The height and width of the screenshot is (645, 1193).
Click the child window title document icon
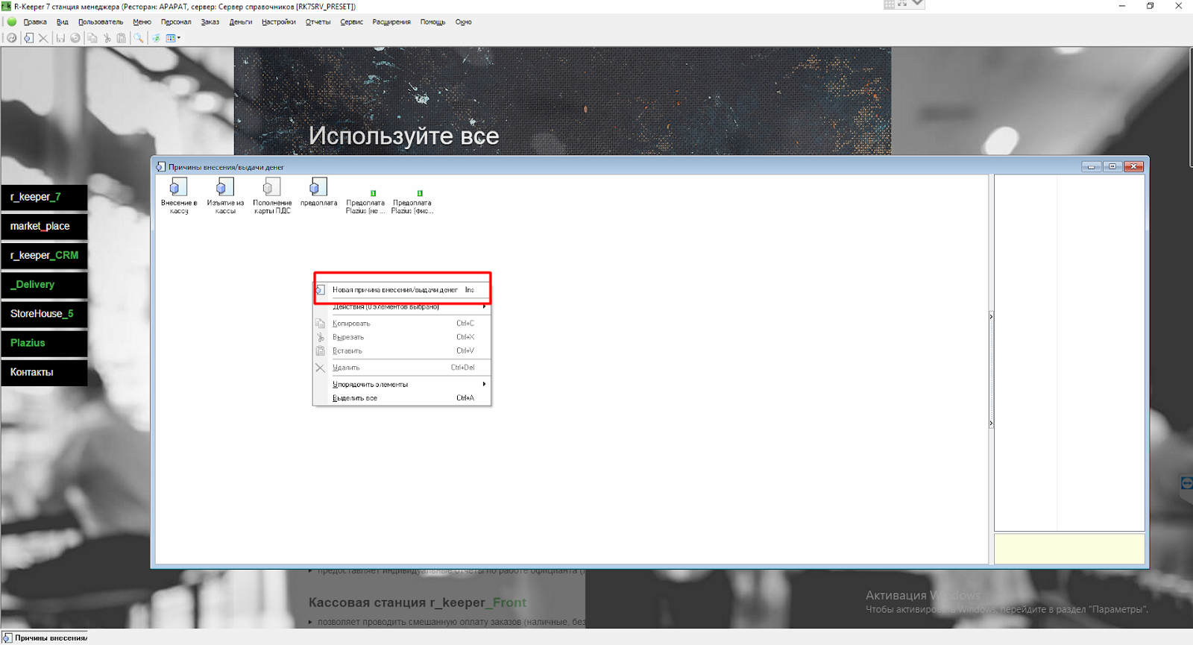click(x=160, y=167)
